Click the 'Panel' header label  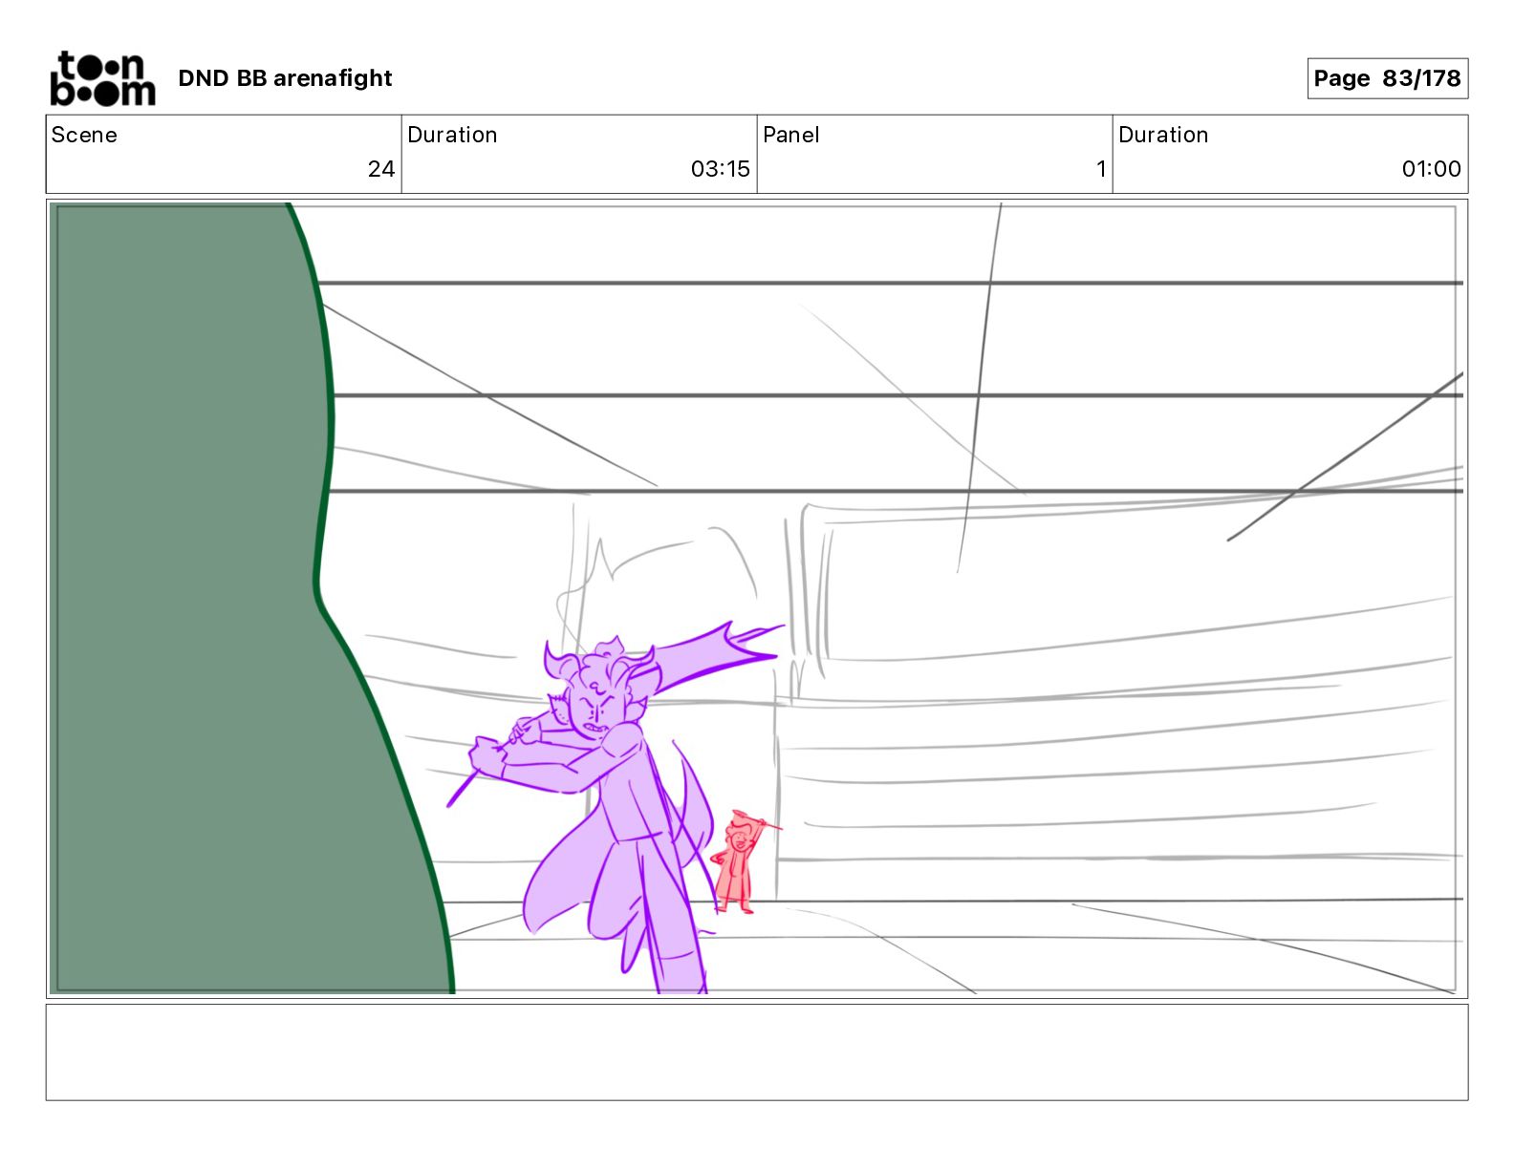click(x=790, y=135)
